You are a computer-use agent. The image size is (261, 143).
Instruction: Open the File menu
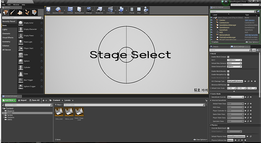pos(4,5)
